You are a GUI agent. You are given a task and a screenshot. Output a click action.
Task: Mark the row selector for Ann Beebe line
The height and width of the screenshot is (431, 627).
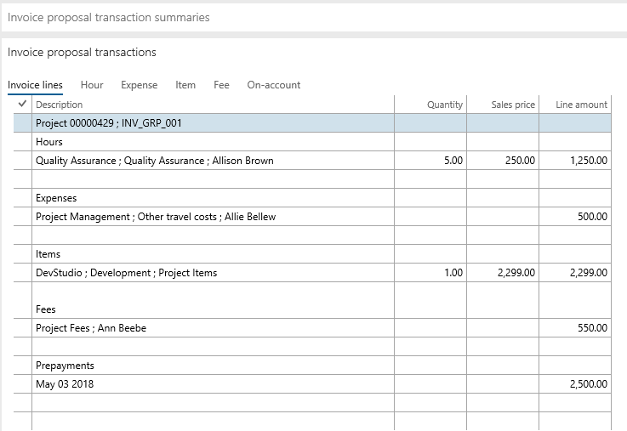tap(22, 328)
